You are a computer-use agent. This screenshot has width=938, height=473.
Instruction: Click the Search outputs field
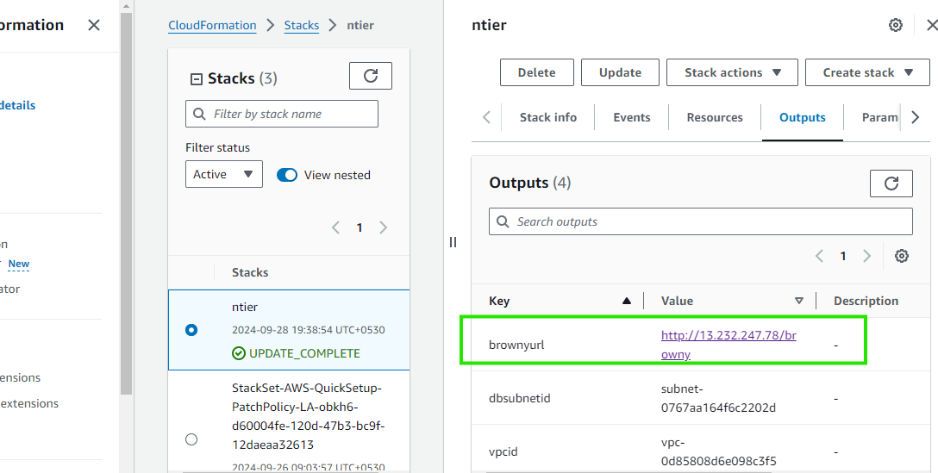tap(701, 221)
